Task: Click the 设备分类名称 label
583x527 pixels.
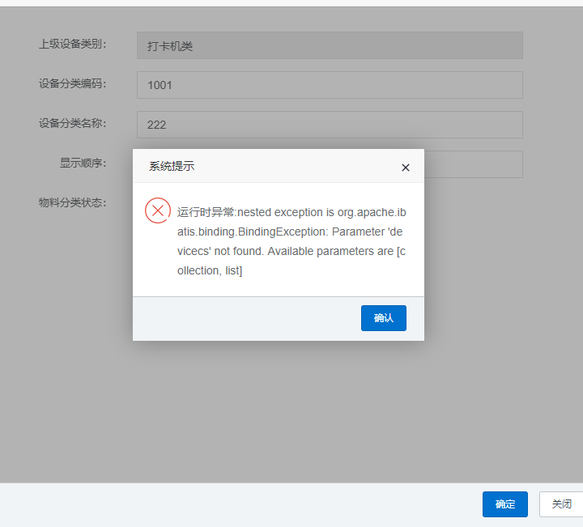Action: point(73,123)
